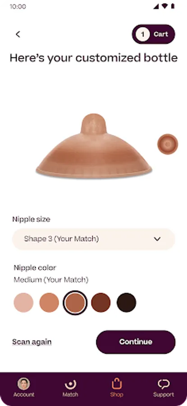Tap the Match smile icon

tap(70, 384)
